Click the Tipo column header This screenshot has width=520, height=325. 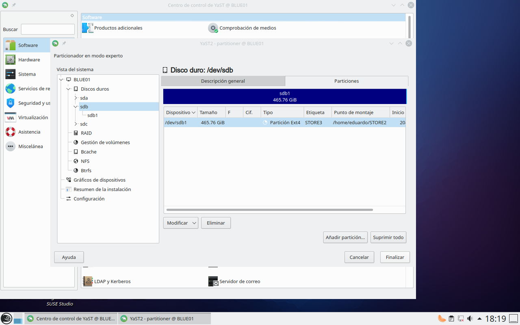(x=282, y=113)
